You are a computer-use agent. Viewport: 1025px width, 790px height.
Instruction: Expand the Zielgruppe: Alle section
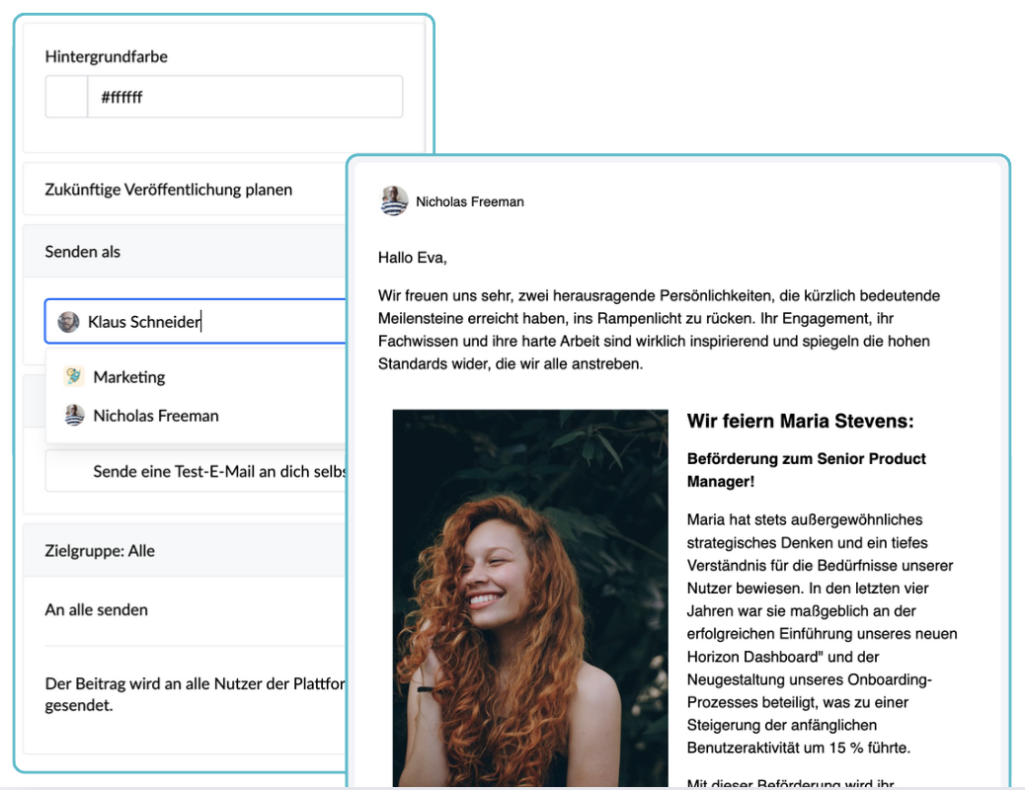pyautogui.click(x=185, y=551)
